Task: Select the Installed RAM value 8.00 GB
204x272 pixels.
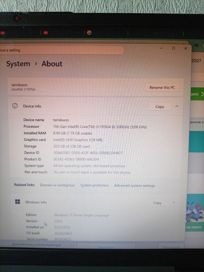Action: click(x=72, y=133)
